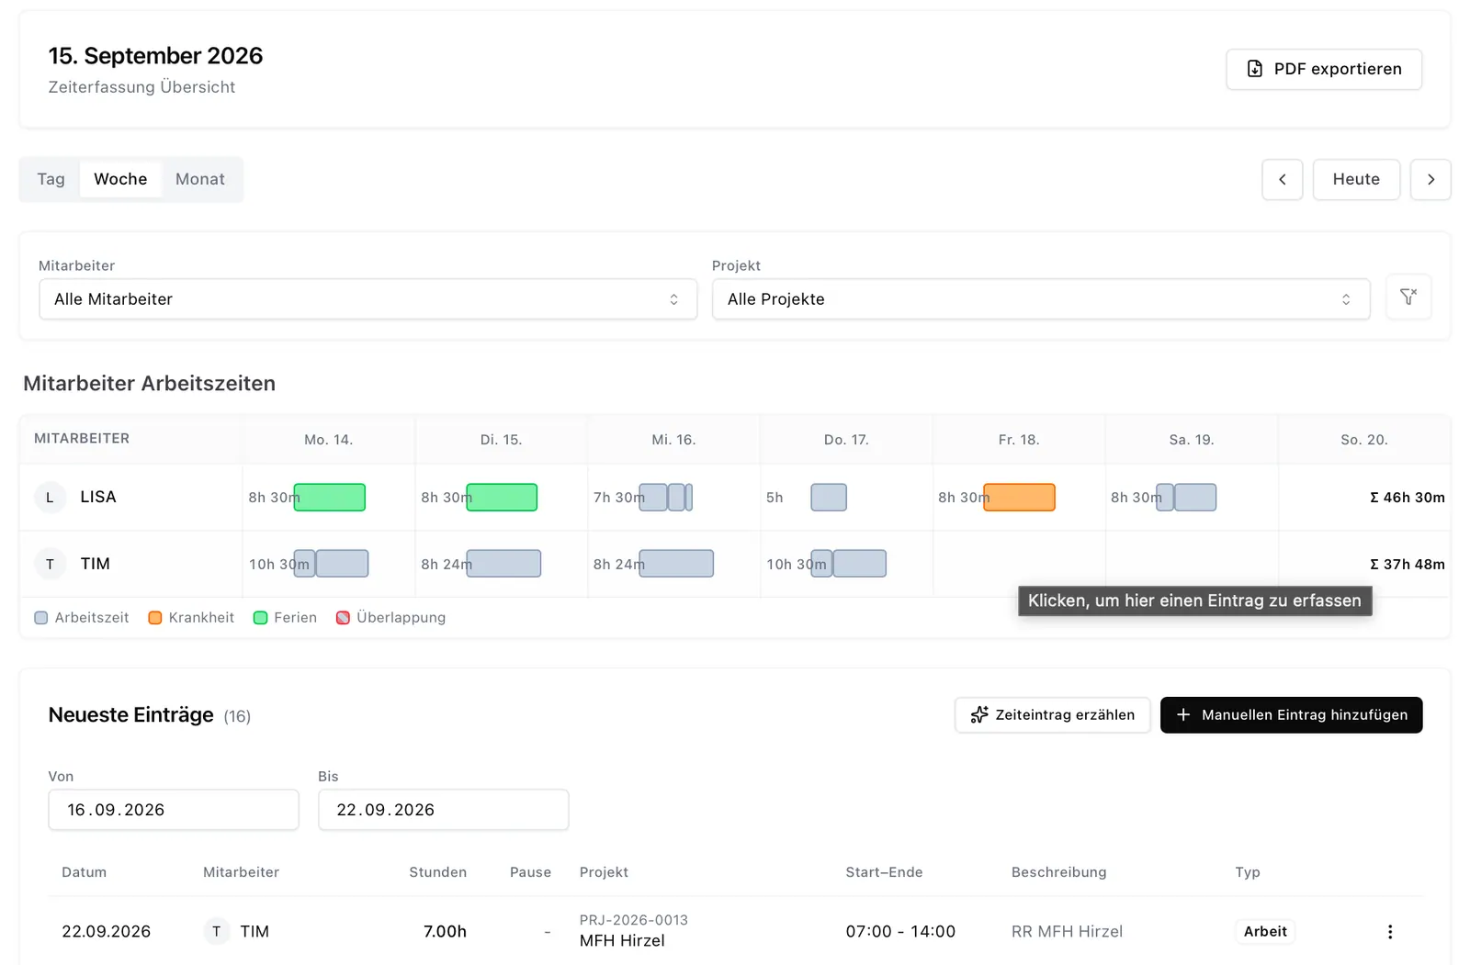Click the MFH Hirzel project name
1470x965 pixels.
[622, 940]
